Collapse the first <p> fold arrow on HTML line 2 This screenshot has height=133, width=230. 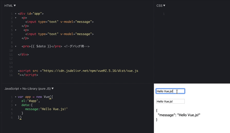(x=15, y=18)
